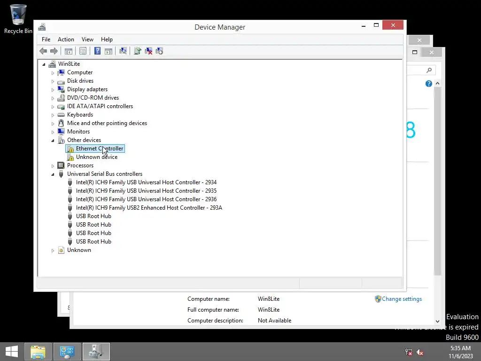
Task: Collapse the Universal Serial Bus controllers category
Action: (53, 174)
